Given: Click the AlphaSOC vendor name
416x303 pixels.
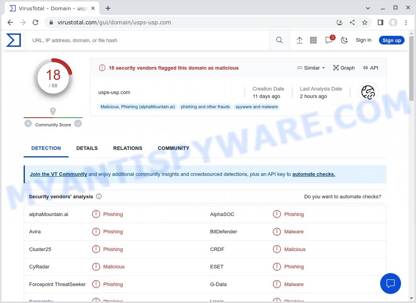Looking at the screenshot, I should (222, 214).
